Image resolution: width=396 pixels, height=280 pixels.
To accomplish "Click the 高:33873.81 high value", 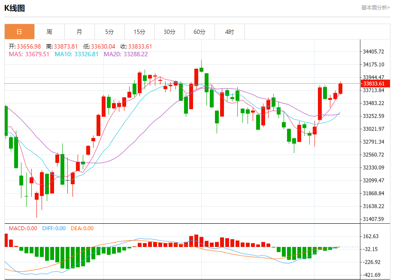I will point(62,46).
